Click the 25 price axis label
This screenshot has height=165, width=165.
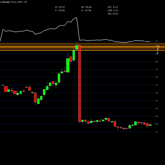[157, 116]
